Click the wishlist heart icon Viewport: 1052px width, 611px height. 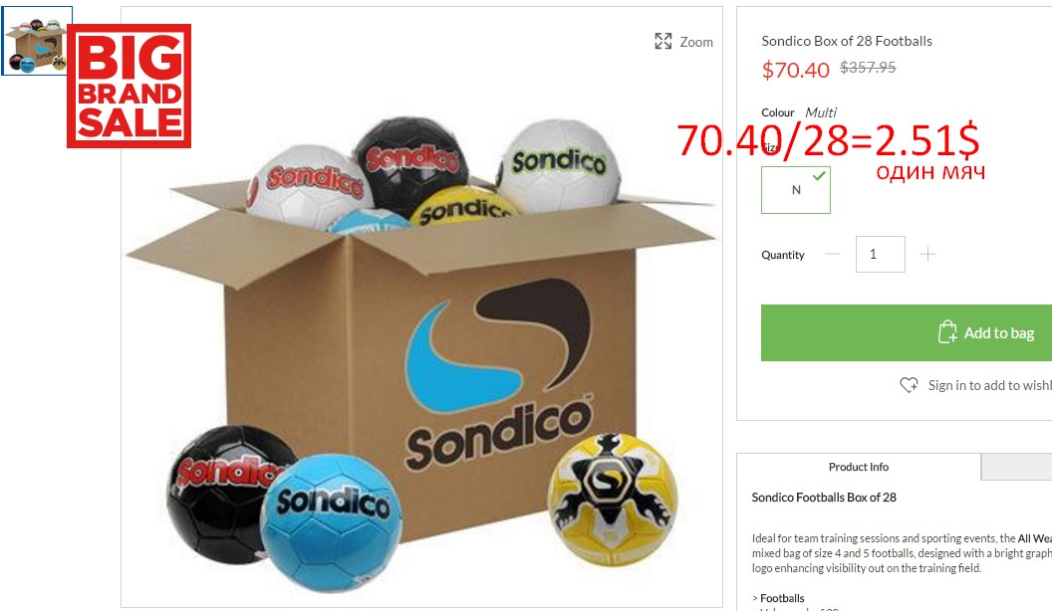tap(910, 385)
